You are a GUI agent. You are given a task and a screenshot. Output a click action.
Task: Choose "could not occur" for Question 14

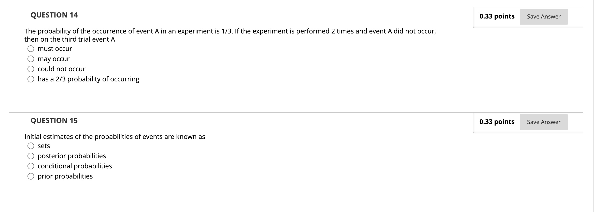coord(31,69)
